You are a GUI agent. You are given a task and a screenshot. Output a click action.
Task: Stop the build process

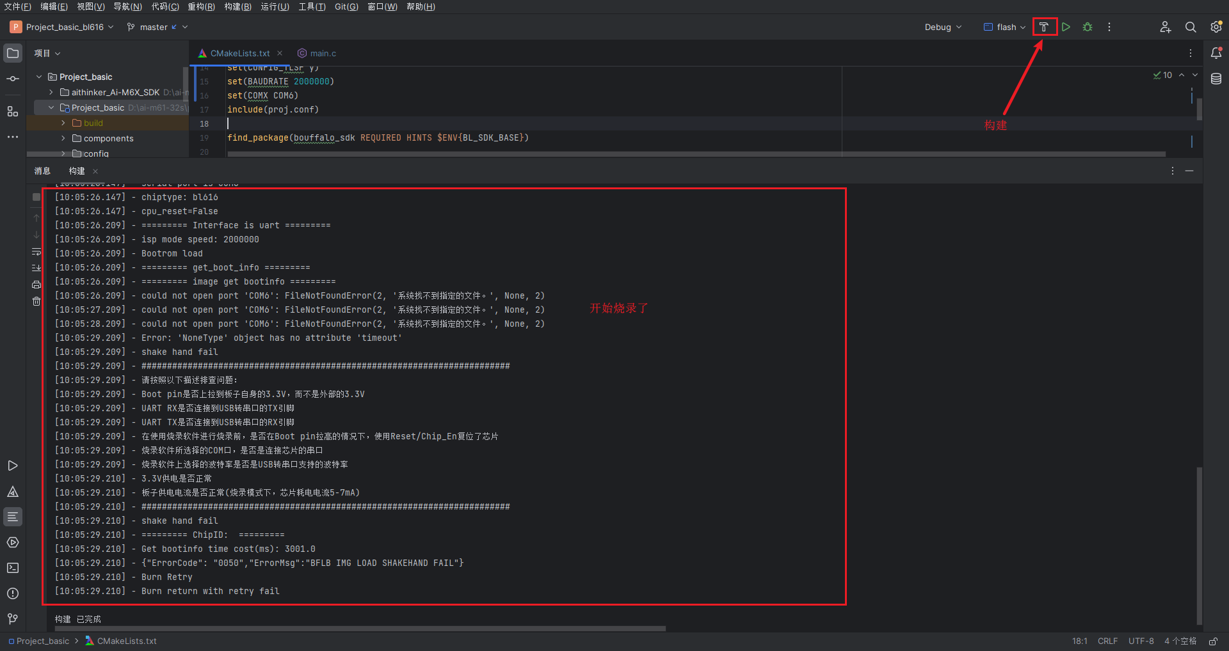click(x=36, y=197)
